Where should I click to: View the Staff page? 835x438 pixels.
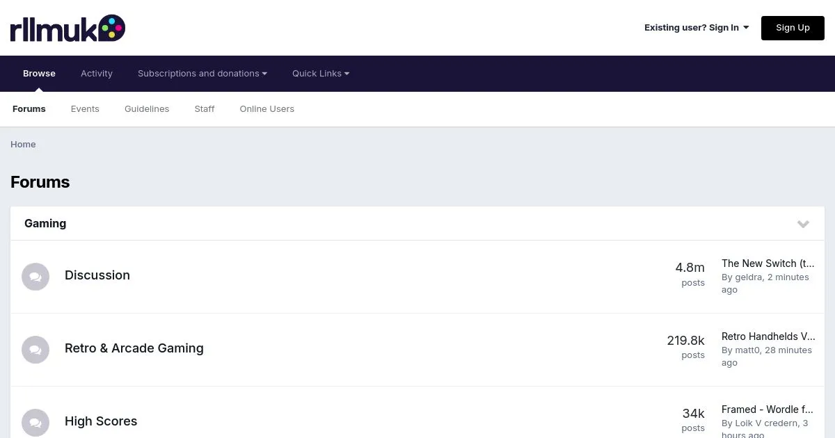pyautogui.click(x=205, y=109)
